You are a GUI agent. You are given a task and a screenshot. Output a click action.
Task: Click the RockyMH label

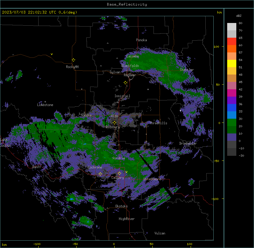point(72,67)
